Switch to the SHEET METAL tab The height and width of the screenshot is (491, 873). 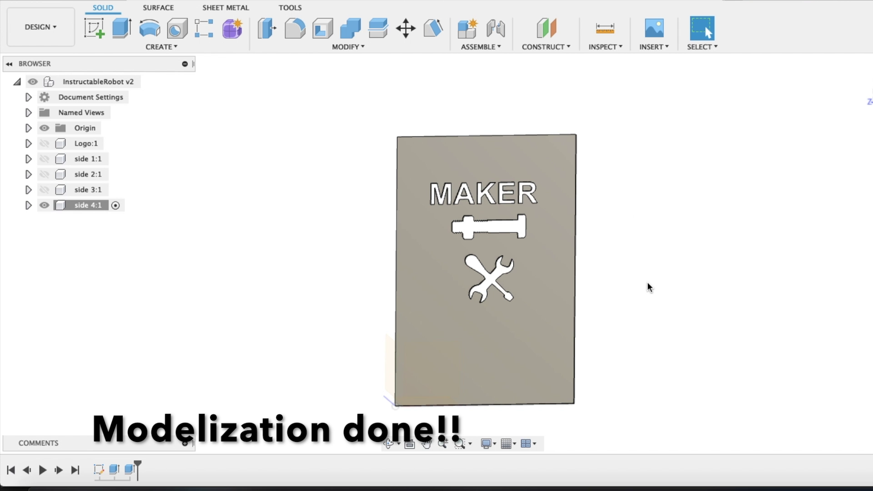226,8
